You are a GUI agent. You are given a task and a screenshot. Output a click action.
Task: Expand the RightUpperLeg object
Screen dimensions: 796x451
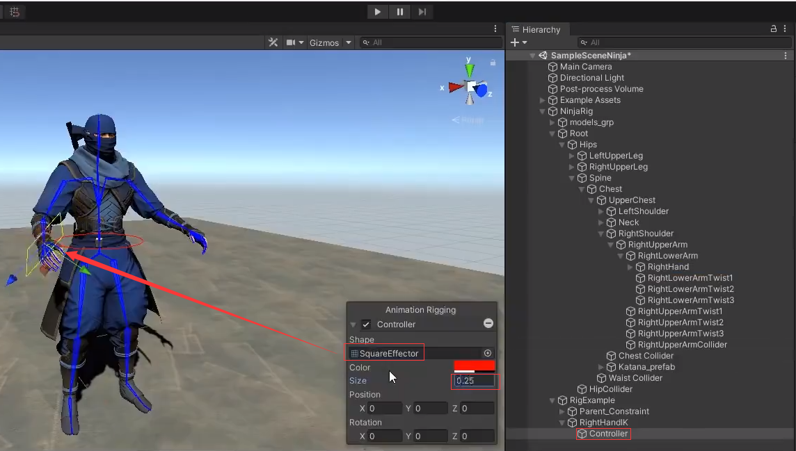pyautogui.click(x=572, y=167)
